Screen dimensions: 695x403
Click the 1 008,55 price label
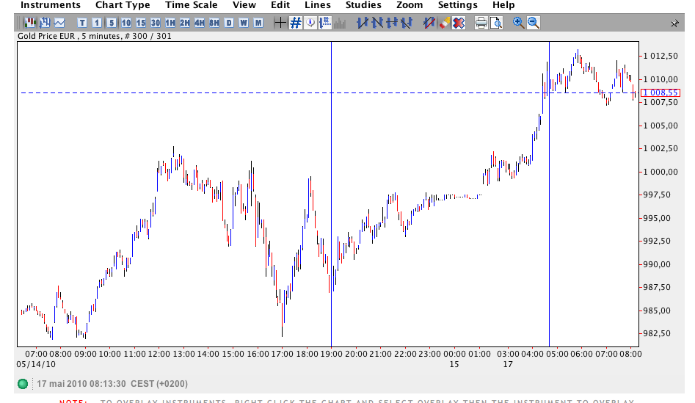tap(658, 92)
